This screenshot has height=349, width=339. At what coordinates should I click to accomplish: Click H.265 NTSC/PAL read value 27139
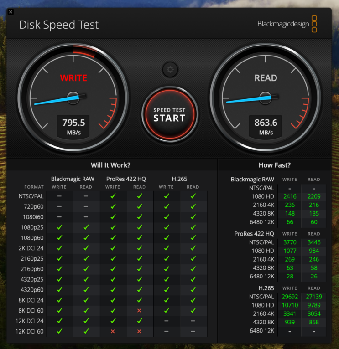(x=314, y=297)
